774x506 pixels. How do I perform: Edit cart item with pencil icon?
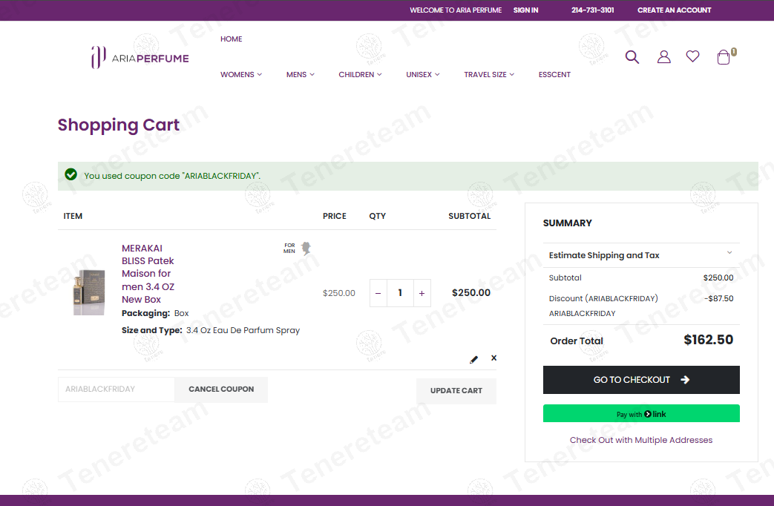474,359
